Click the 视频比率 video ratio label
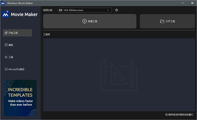 (x=48, y=10)
